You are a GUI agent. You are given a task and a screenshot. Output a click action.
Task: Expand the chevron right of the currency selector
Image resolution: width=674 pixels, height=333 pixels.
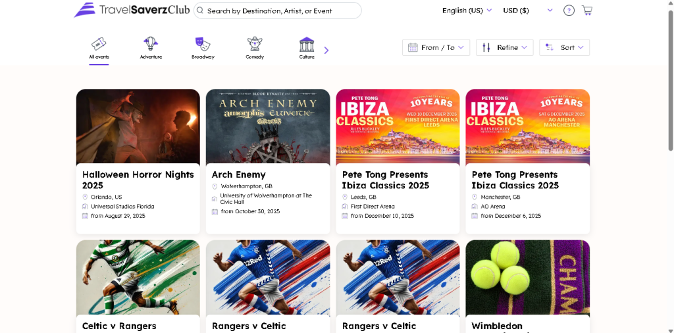550,11
